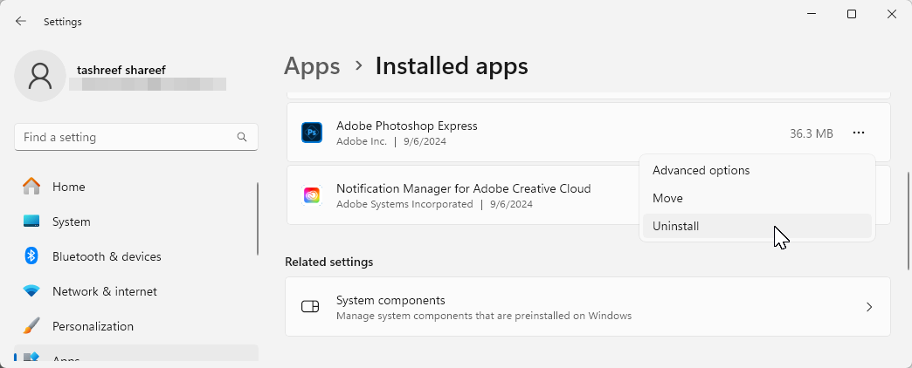912x368 pixels.
Task: Click the Installed apps heading
Action: [x=452, y=65]
